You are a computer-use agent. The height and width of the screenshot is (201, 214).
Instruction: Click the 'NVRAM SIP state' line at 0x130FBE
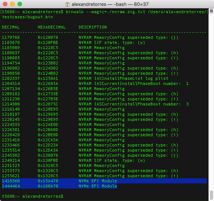112,160
